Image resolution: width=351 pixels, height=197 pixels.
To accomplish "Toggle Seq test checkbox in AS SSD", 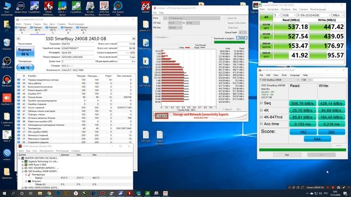I will [261, 103].
